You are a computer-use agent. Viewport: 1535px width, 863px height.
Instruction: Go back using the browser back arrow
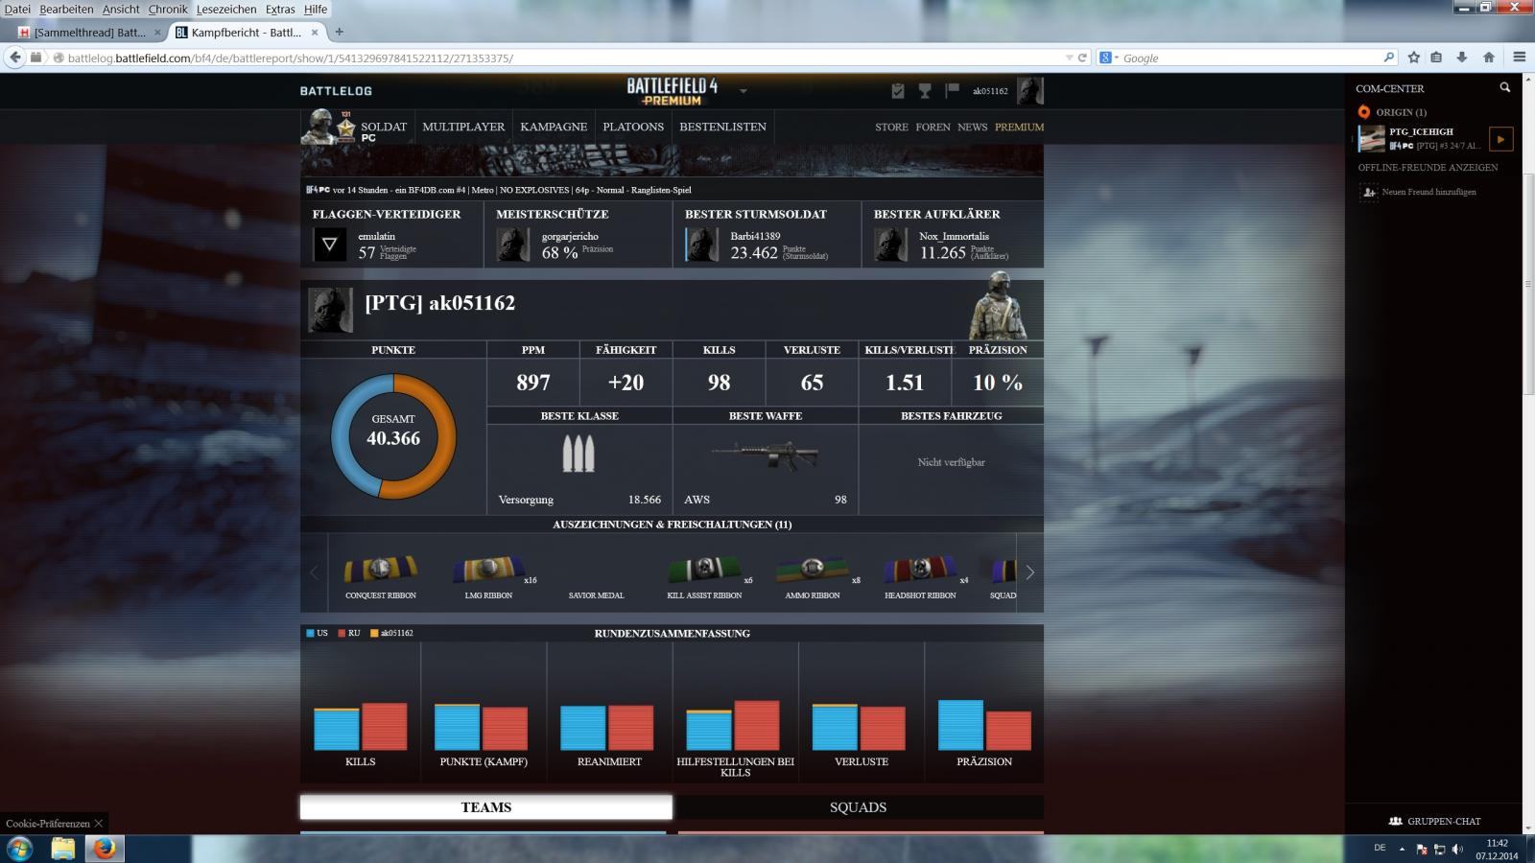pos(15,58)
